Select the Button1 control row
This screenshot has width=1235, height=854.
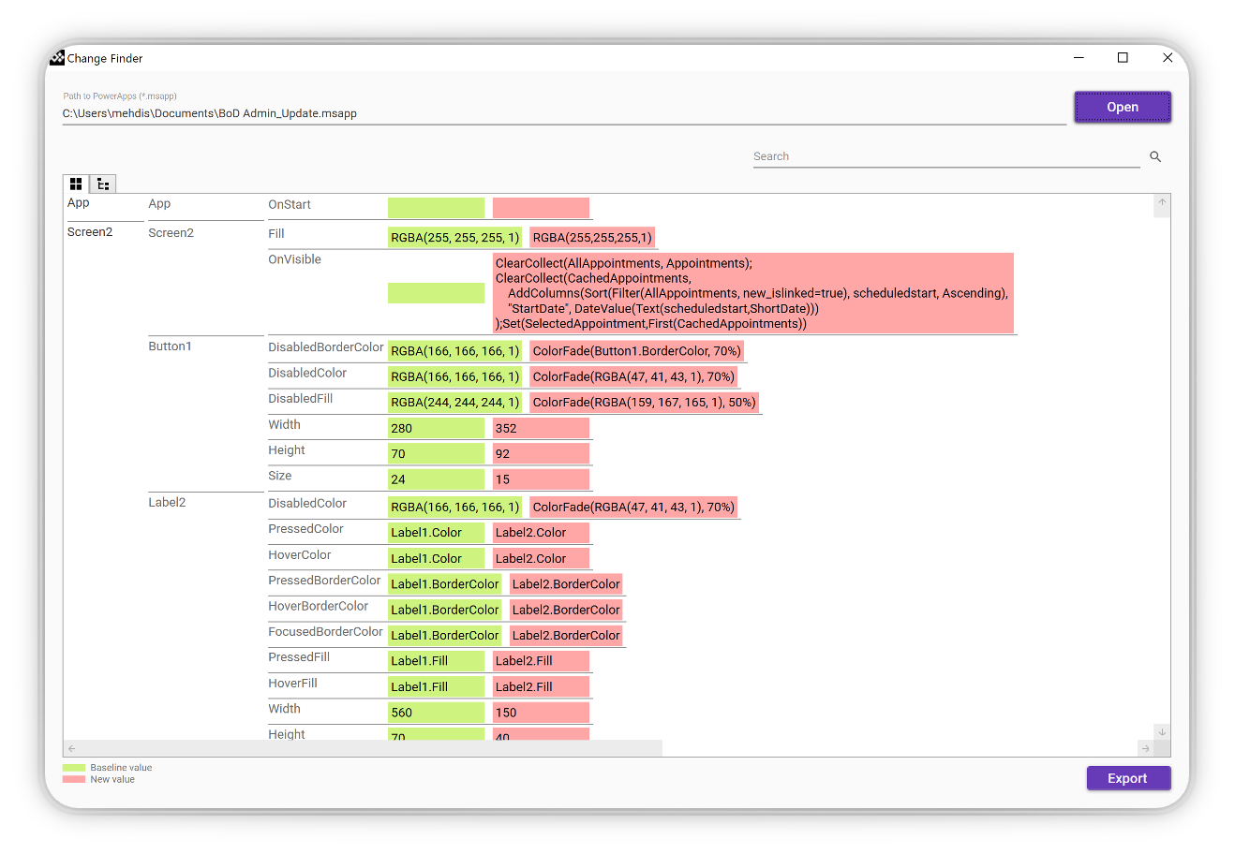[x=170, y=346]
